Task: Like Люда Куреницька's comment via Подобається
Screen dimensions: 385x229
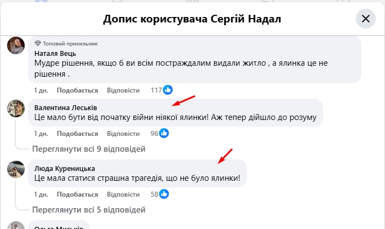Action: (x=77, y=194)
